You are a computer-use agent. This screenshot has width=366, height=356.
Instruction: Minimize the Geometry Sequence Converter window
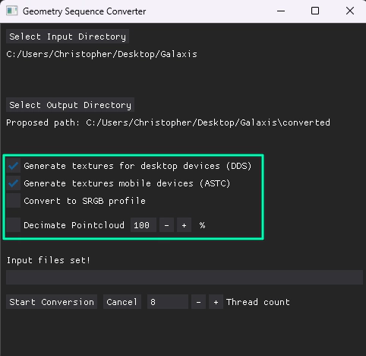pos(281,11)
